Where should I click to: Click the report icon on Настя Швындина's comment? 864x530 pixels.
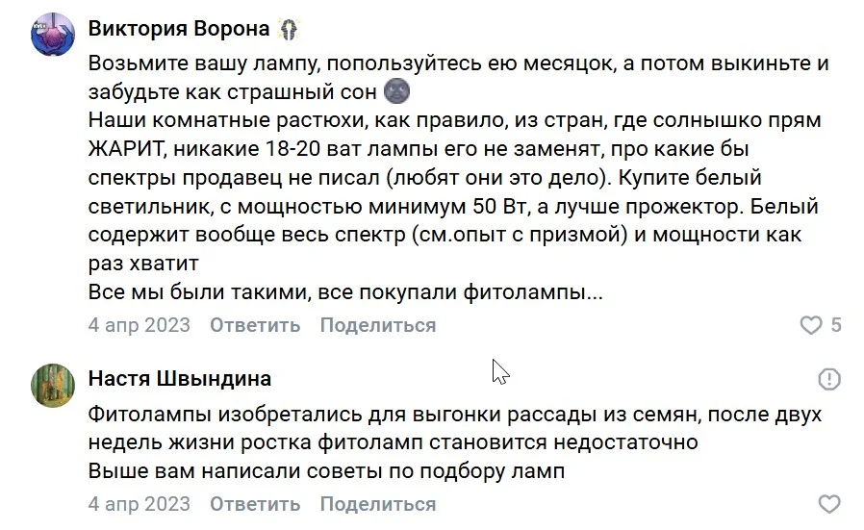pyautogui.click(x=829, y=379)
